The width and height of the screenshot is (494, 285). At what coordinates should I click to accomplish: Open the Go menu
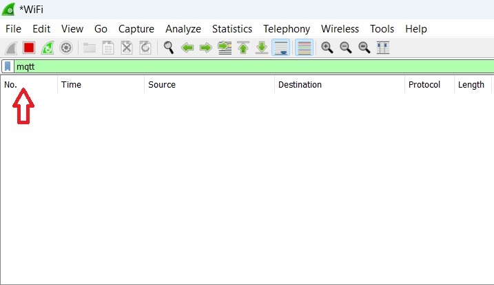coord(101,29)
